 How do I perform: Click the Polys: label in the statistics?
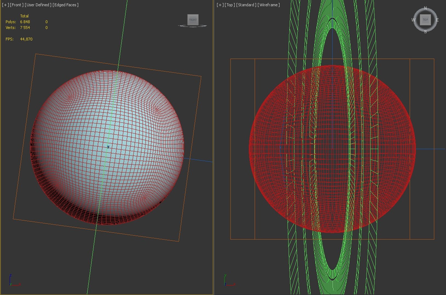(11, 22)
